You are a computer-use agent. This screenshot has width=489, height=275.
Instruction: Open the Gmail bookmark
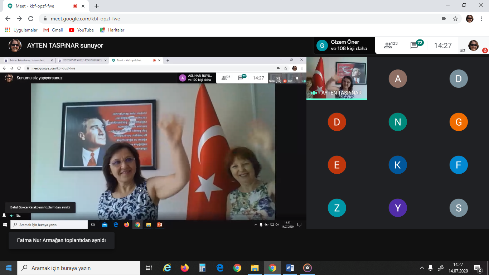pos(53,30)
